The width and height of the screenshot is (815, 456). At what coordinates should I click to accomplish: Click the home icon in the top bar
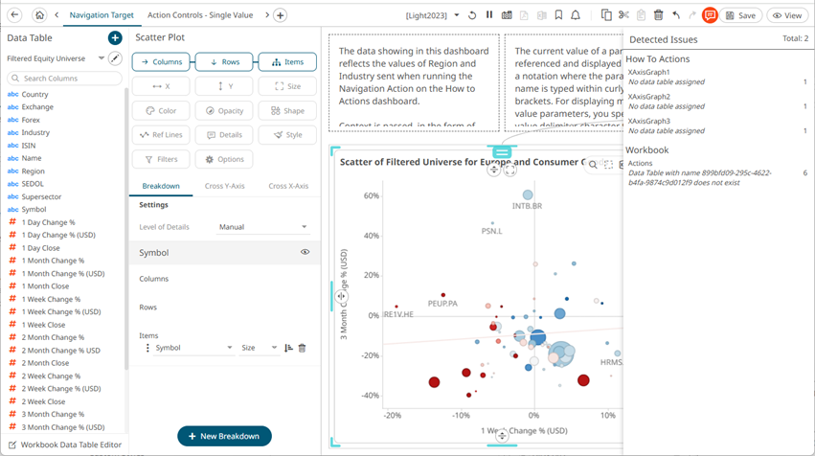pyautogui.click(x=39, y=15)
